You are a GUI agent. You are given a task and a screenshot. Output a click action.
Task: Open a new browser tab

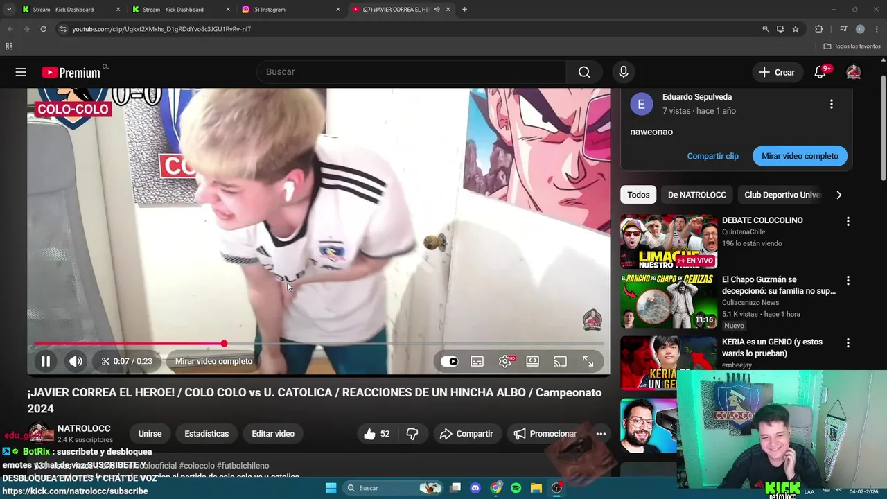[x=464, y=10]
